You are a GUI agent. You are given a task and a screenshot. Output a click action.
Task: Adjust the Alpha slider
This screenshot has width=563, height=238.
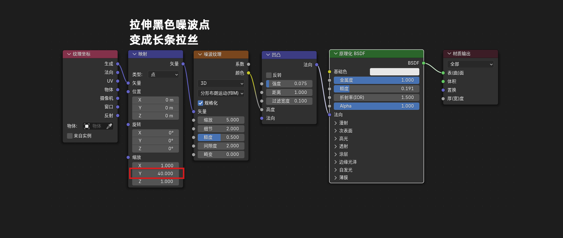(376, 106)
